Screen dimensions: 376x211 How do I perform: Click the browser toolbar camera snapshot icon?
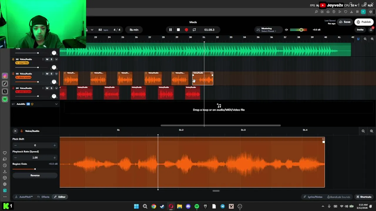coord(328,12)
